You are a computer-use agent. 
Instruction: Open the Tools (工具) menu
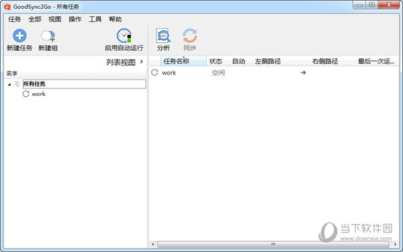click(95, 19)
